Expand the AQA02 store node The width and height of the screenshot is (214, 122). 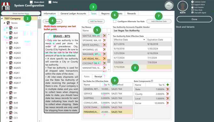pyautogui.click(x=7, y=53)
